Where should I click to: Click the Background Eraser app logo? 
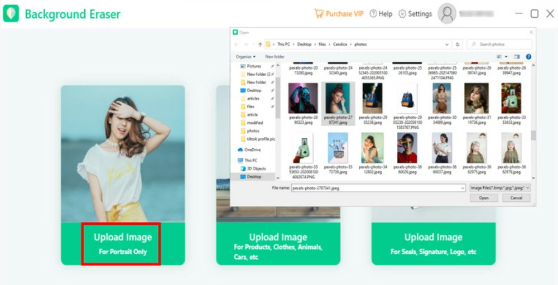click(x=11, y=14)
